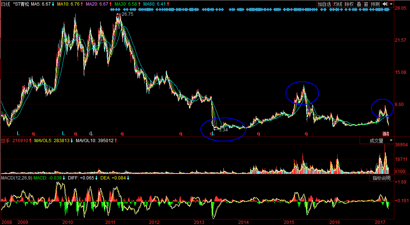Click the 2012 year axis label

(154, 222)
